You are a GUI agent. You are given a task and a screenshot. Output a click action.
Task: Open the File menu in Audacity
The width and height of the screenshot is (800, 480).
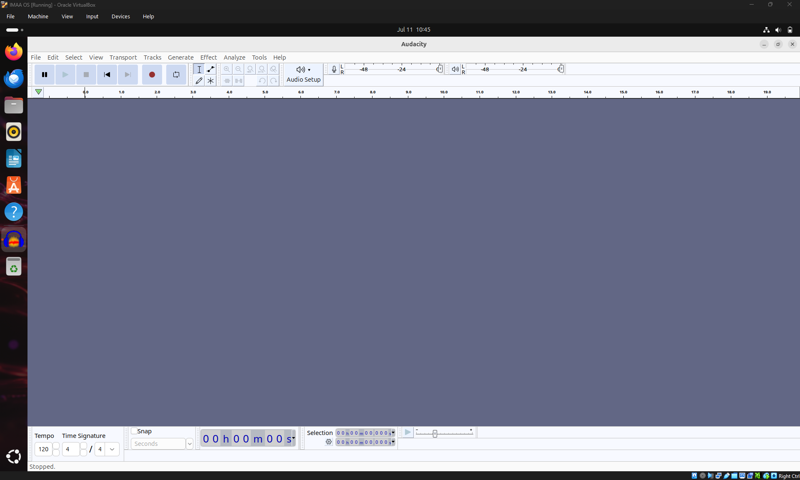pos(36,57)
